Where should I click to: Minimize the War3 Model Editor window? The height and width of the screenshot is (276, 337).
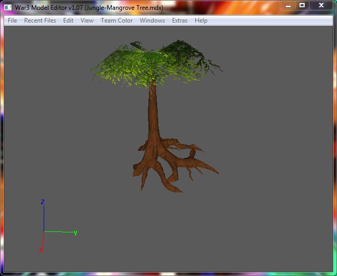click(288, 6)
